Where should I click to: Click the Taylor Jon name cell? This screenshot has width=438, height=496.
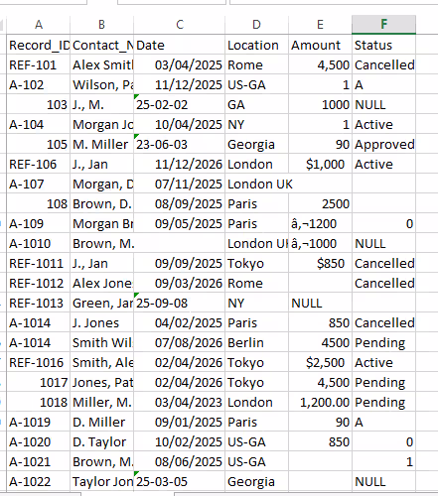coord(101,481)
